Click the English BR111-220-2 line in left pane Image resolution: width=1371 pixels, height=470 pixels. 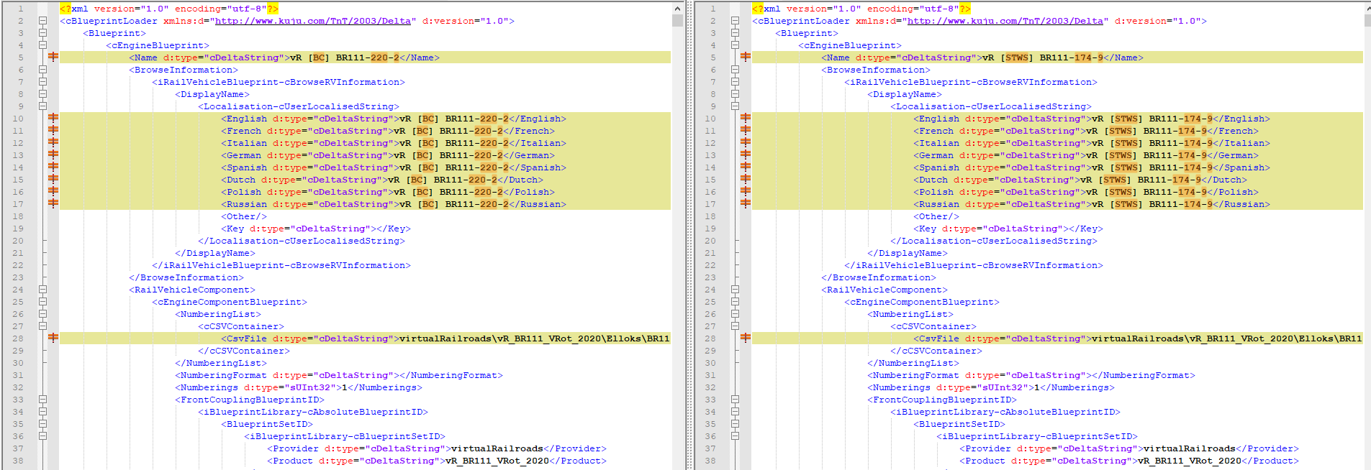pyautogui.click(x=366, y=119)
